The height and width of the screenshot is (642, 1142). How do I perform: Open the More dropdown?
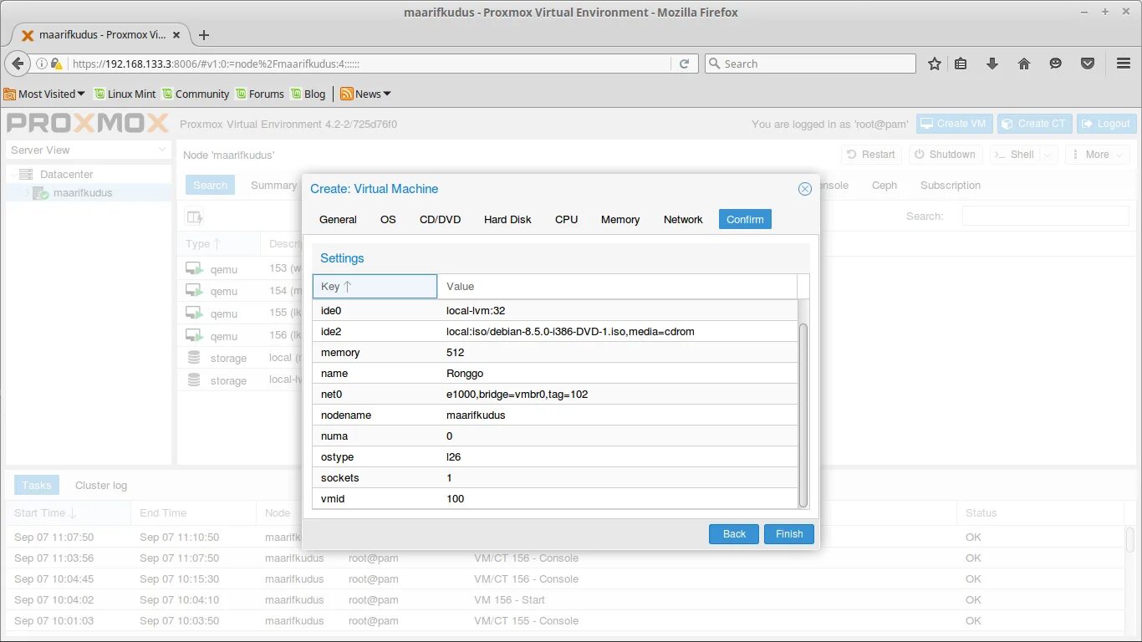pyautogui.click(x=1098, y=155)
